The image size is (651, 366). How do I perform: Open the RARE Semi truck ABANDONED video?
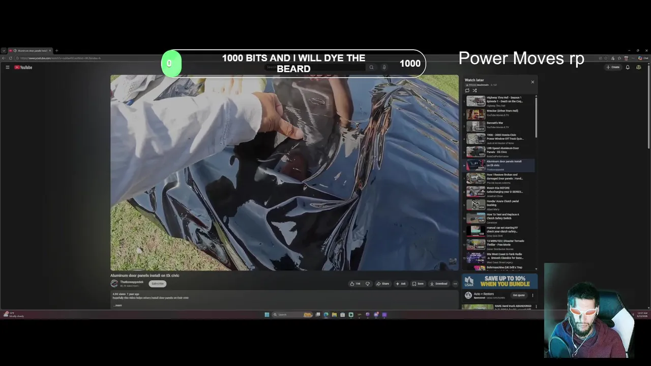pyautogui.click(x=499, y=307)
